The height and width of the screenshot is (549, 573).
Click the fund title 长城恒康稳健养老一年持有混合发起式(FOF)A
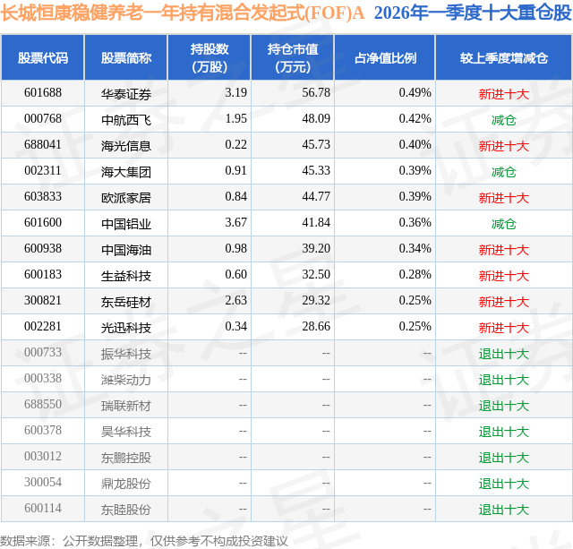pyautogui.click(x=183, y=13)
